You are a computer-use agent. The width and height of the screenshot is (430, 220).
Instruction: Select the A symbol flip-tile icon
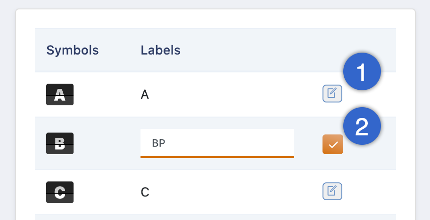pos(60,94)
